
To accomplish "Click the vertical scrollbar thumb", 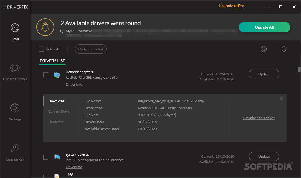I will pos(299,69).
